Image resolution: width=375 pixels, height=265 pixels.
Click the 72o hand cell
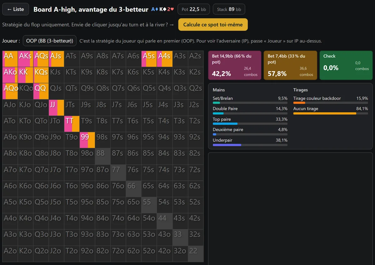tap(118, 254)
